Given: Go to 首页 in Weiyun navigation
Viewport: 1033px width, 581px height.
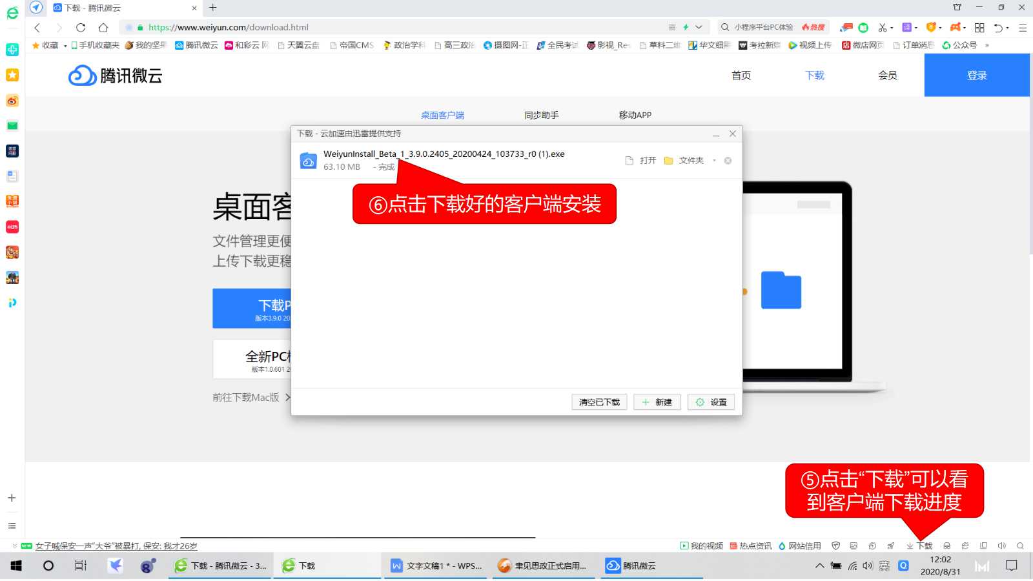Looking at the screenshot, I should point(741,76).
